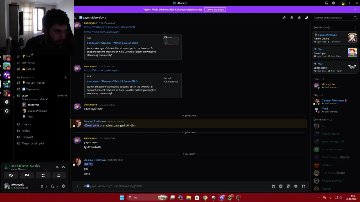360x202 pixels.
Task: Set channel status 'Bir kanal durumu belirle'
Action: tap(35, 99)
